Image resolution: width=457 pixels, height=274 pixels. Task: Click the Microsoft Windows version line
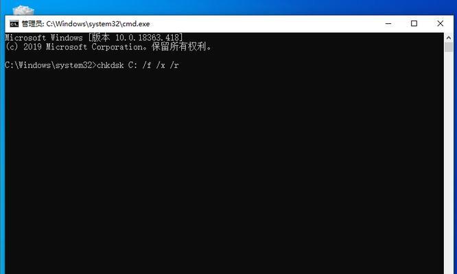click(x=94, y=38)
